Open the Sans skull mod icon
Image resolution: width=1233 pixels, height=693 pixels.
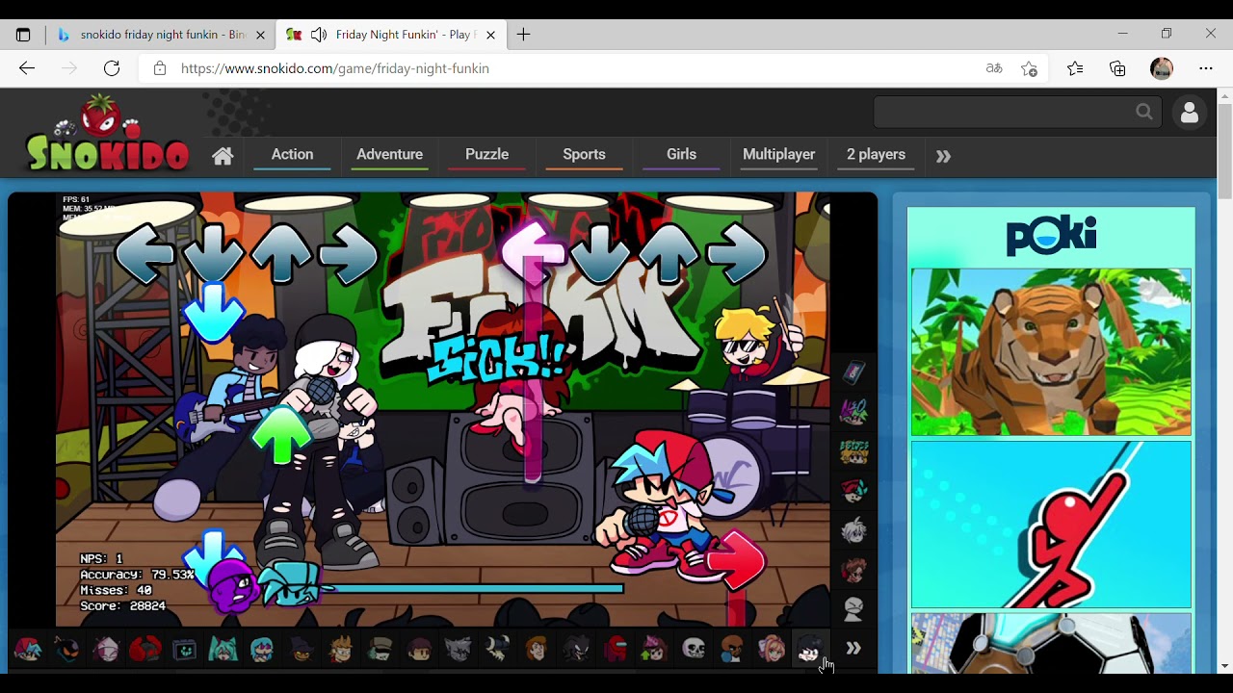[694, 650]
